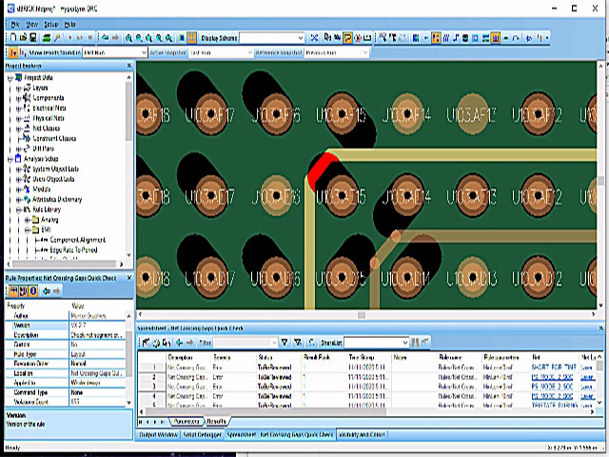Click the red Run rules arrow icon
The image size is (609, 457).
pos(70,38)
